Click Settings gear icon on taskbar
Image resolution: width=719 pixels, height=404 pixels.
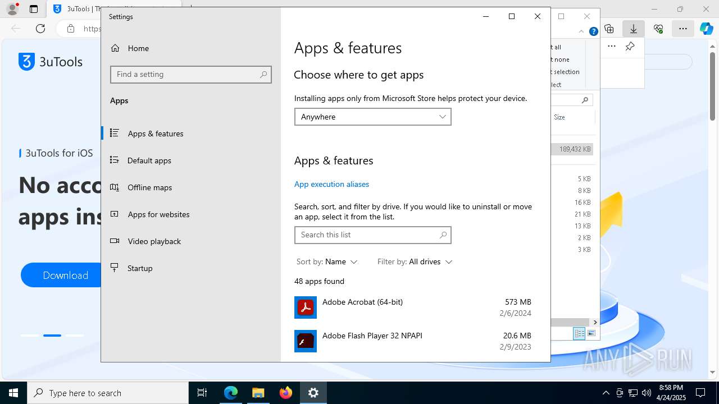[313, 393]
